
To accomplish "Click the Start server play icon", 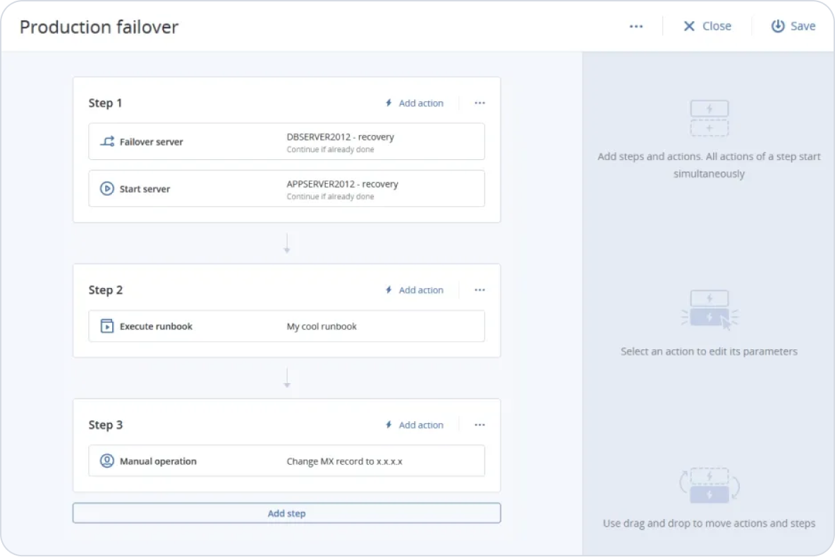I will coord(106,189).
